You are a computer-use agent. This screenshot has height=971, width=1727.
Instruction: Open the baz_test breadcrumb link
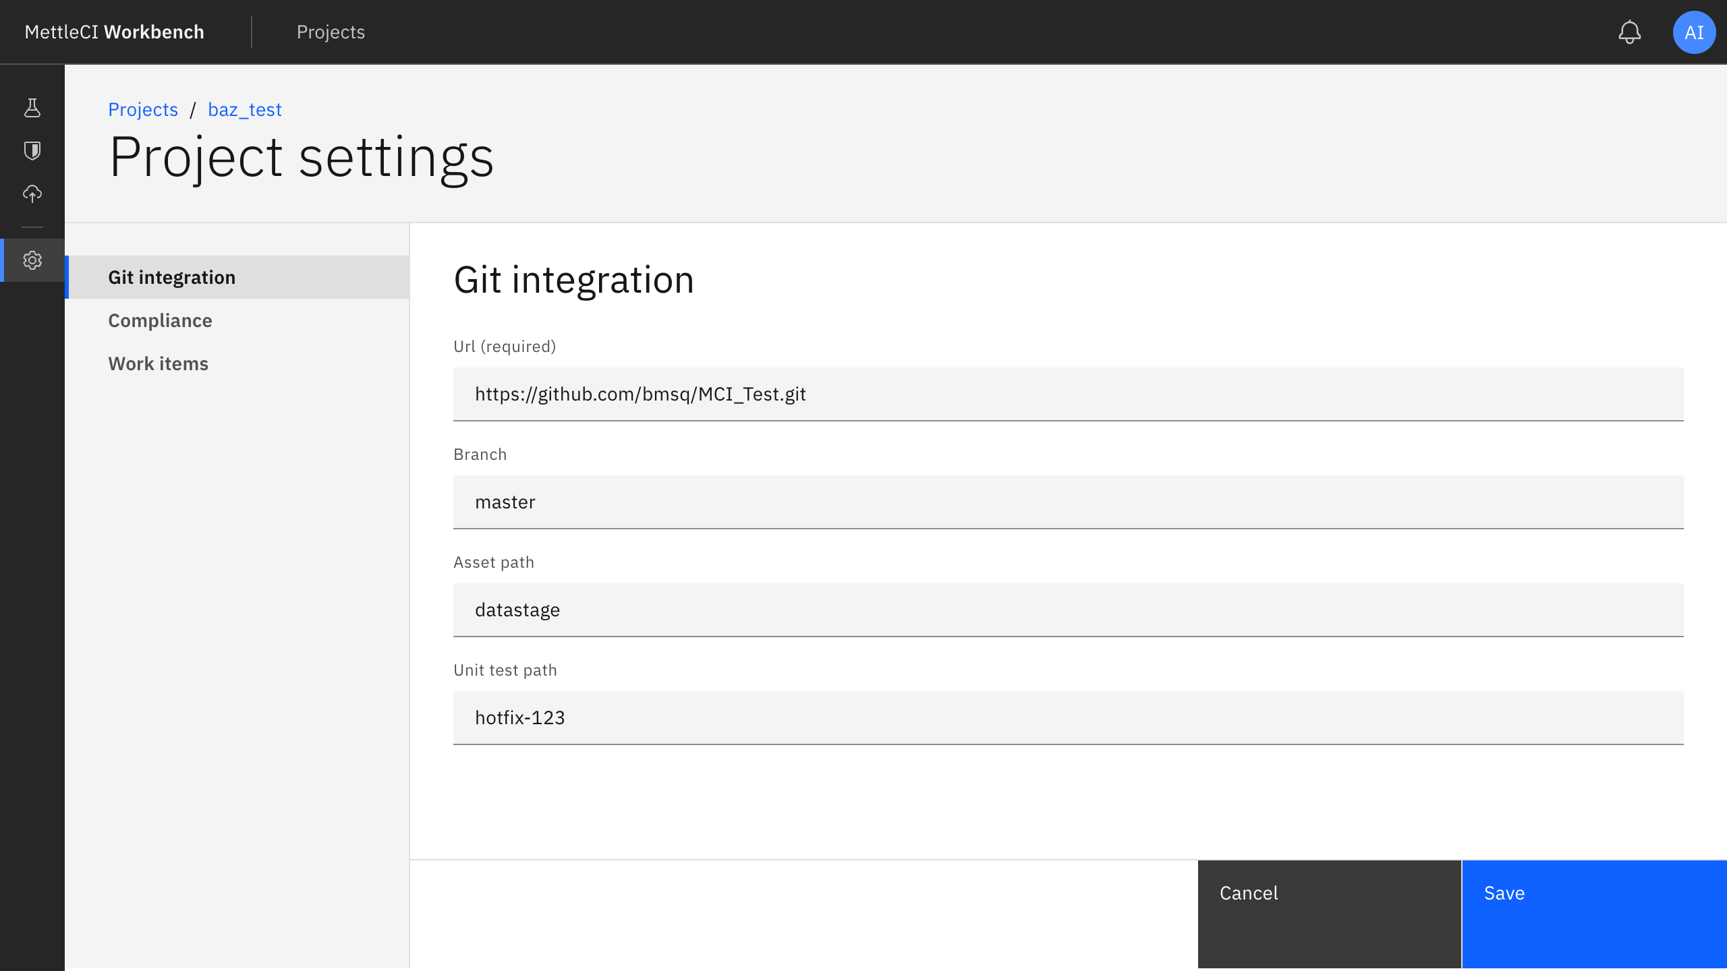tap(244, 109)
